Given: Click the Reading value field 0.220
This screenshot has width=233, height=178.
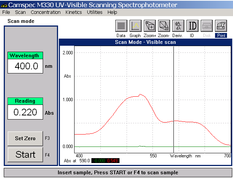Looking at the screenshot, I should pyautogui.click(x=25, y=112).
